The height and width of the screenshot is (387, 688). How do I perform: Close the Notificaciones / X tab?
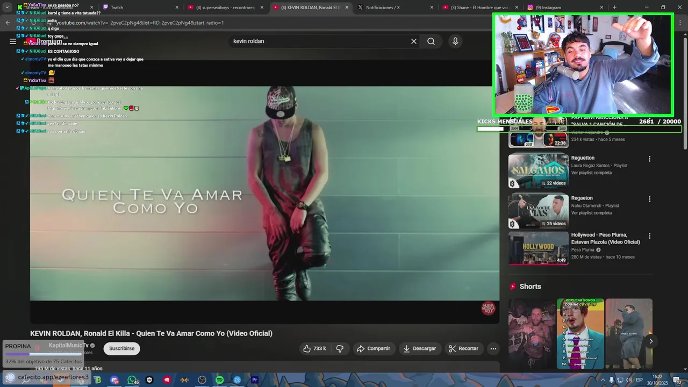click(x=432, y=8)
